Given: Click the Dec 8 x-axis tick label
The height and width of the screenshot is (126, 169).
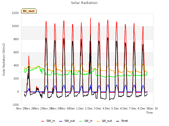Looking at the screenshot, I should [135, 108].
